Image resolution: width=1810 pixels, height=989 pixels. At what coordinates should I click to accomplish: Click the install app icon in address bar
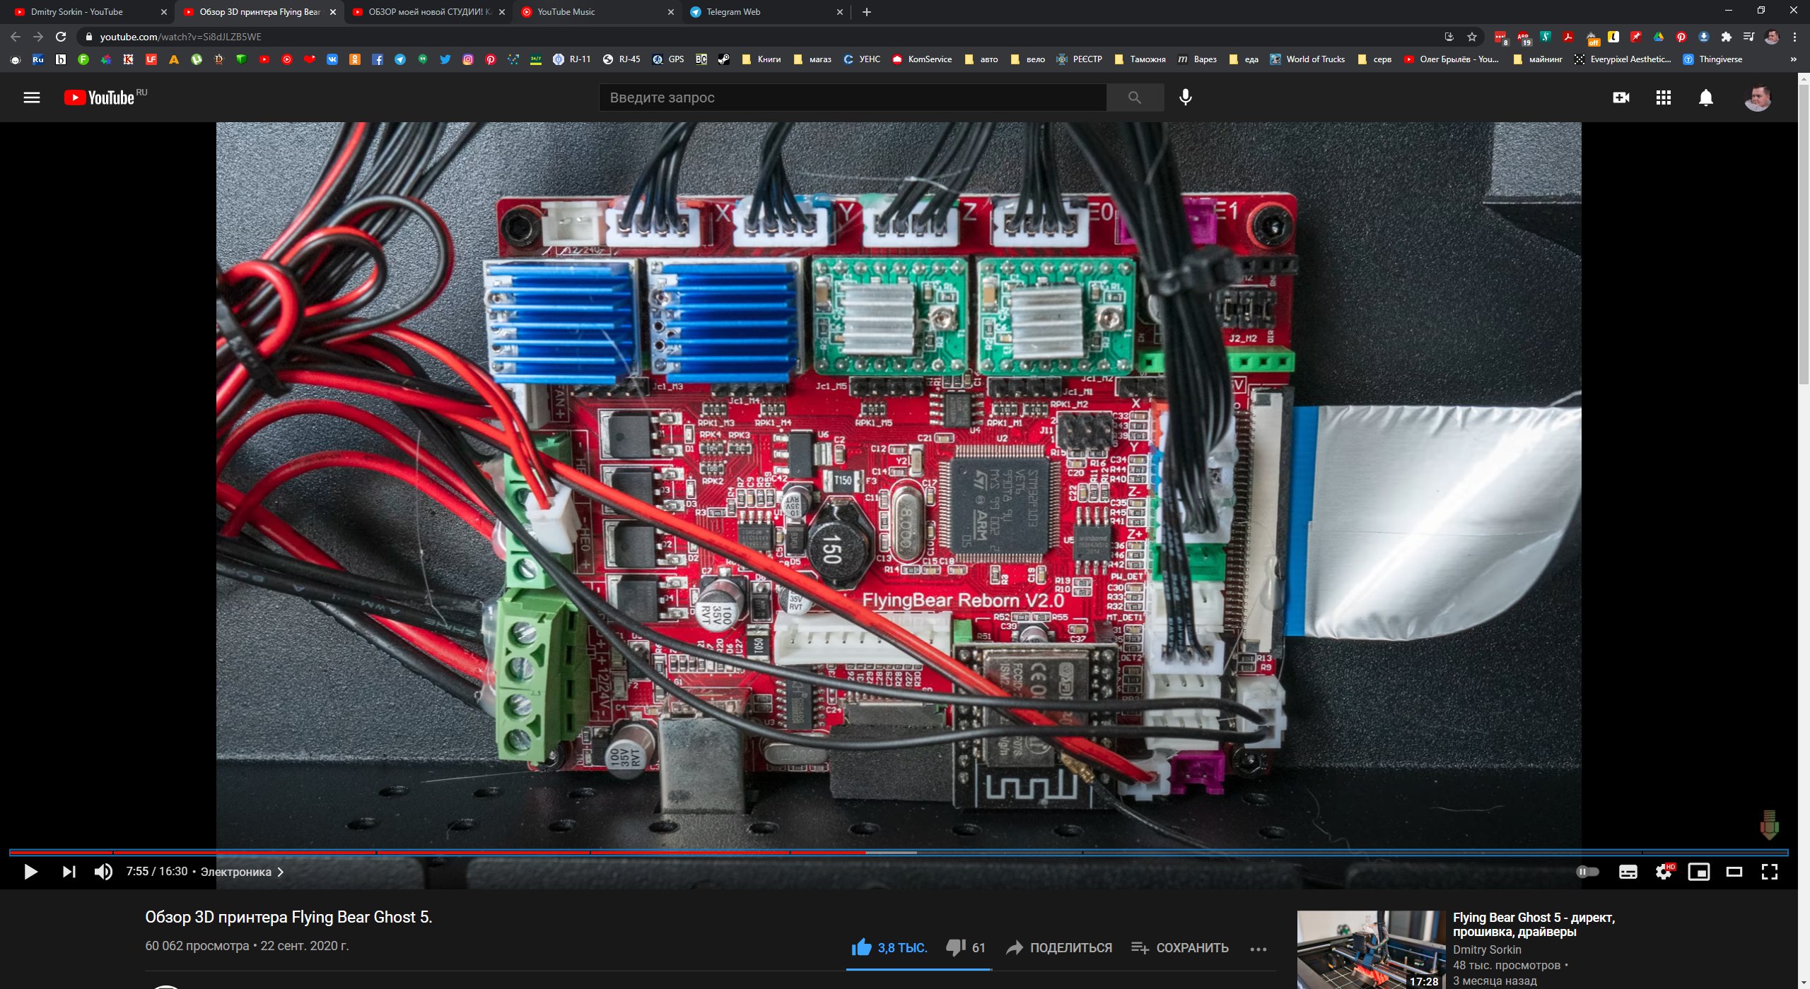[1449, 37]
